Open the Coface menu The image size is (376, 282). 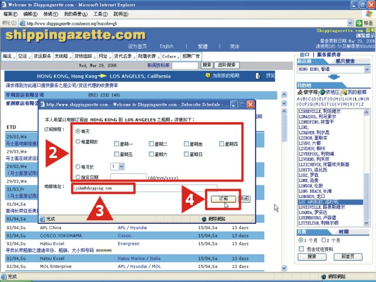pos(170,56)
